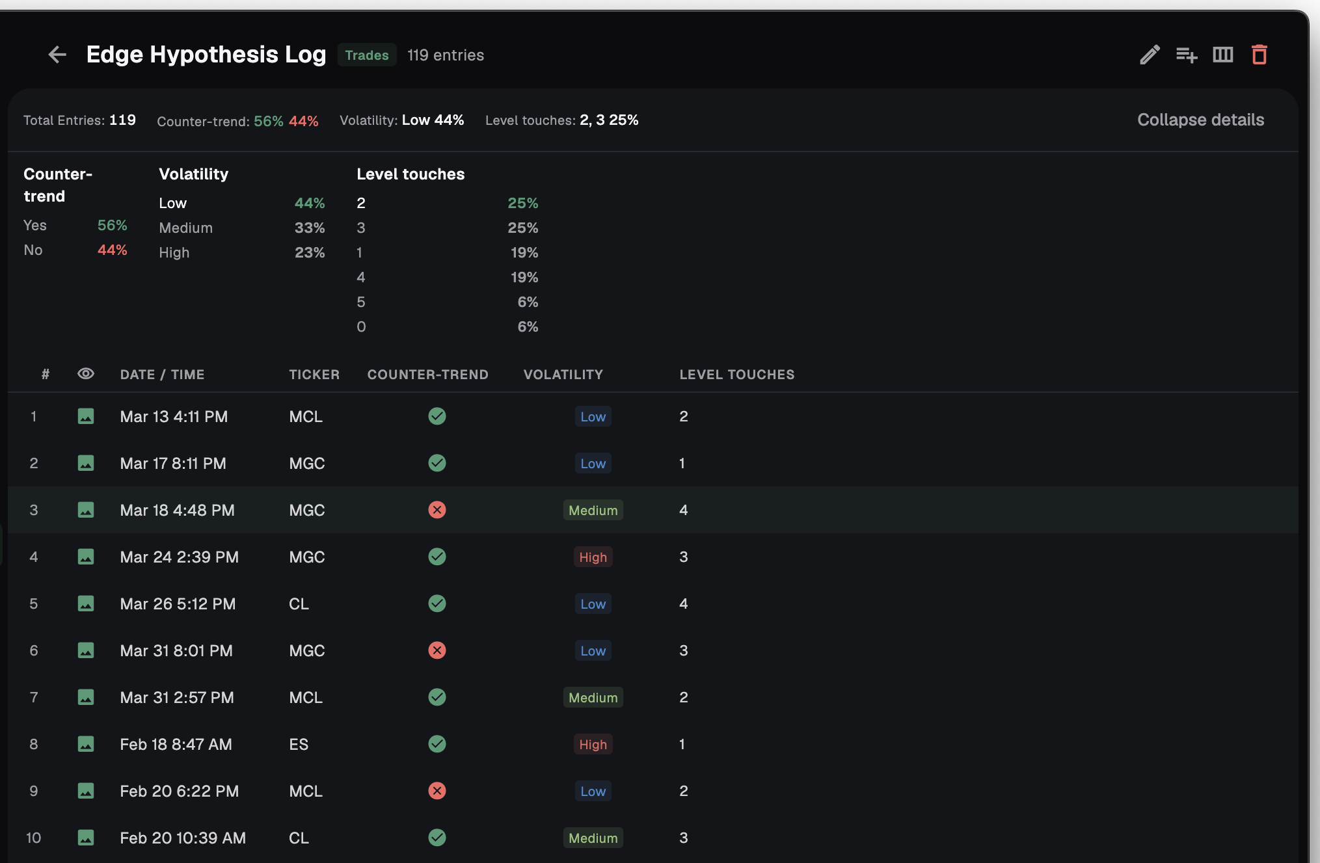The image size is (1320, 863).
Task: Click the # column header
Action: (x=46, y=374)
